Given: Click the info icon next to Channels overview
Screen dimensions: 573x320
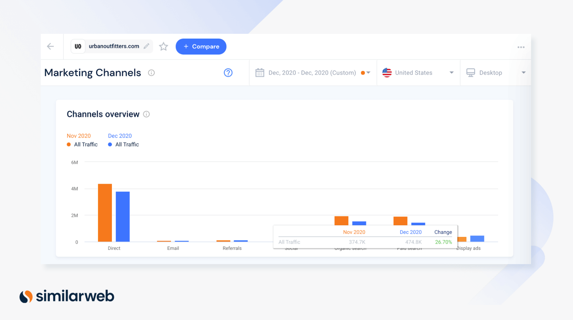Looking at the screenshot, I should click(146, 114).
